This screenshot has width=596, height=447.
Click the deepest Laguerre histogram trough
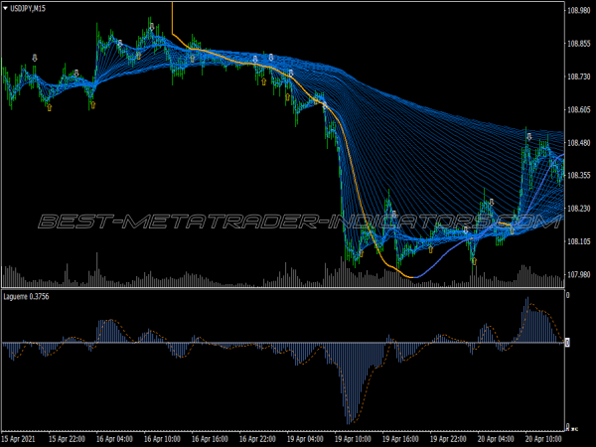(350, 421)
